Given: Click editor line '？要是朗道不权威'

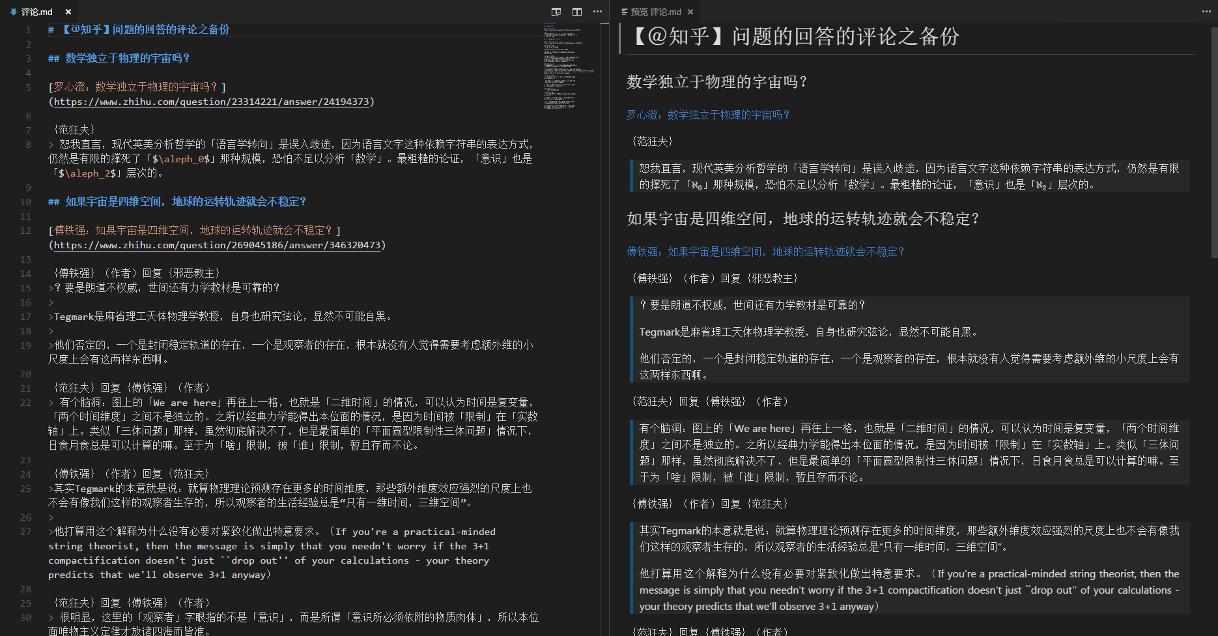Looking at the screenshot, I should tap(165, 288).
